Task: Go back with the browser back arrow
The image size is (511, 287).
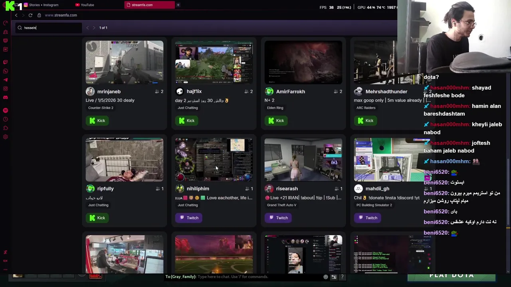Action: pyautogui.click(x=16, y=15)
